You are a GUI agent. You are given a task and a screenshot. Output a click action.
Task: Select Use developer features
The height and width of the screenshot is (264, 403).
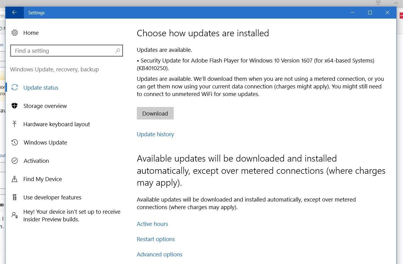52,197
